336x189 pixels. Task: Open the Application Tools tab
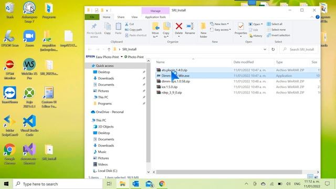pos(155,17)
